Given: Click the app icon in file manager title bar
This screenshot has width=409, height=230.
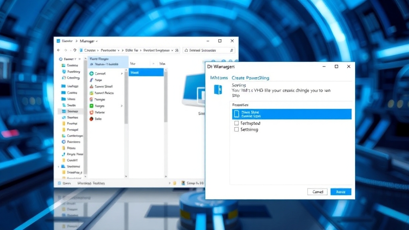Looking at the screenshot, I should (x=58, y=41).
